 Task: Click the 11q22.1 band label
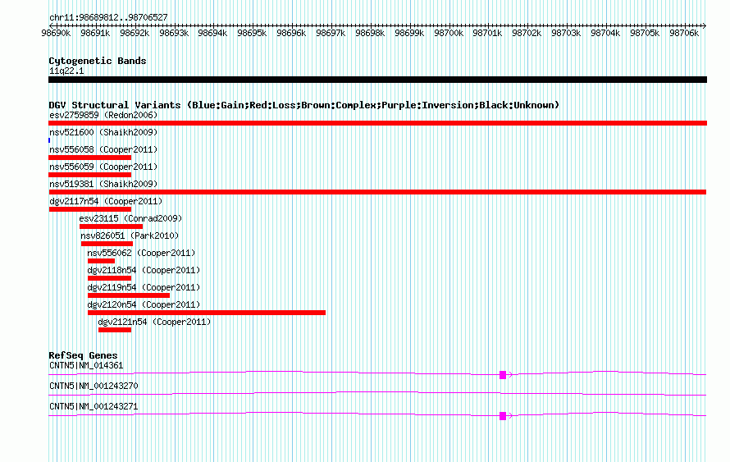click(66, 71)
